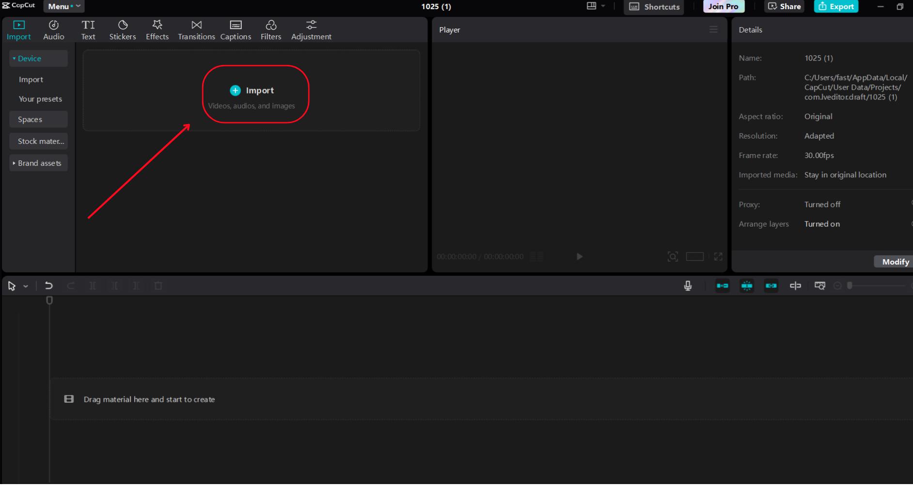This screenshot has width=913, height=487.
Task: Toggle auto ripple in the timeline toolbar
Action: 722,286
